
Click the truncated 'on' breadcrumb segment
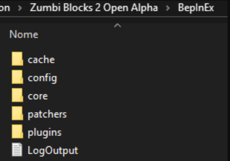click(5, 8)
